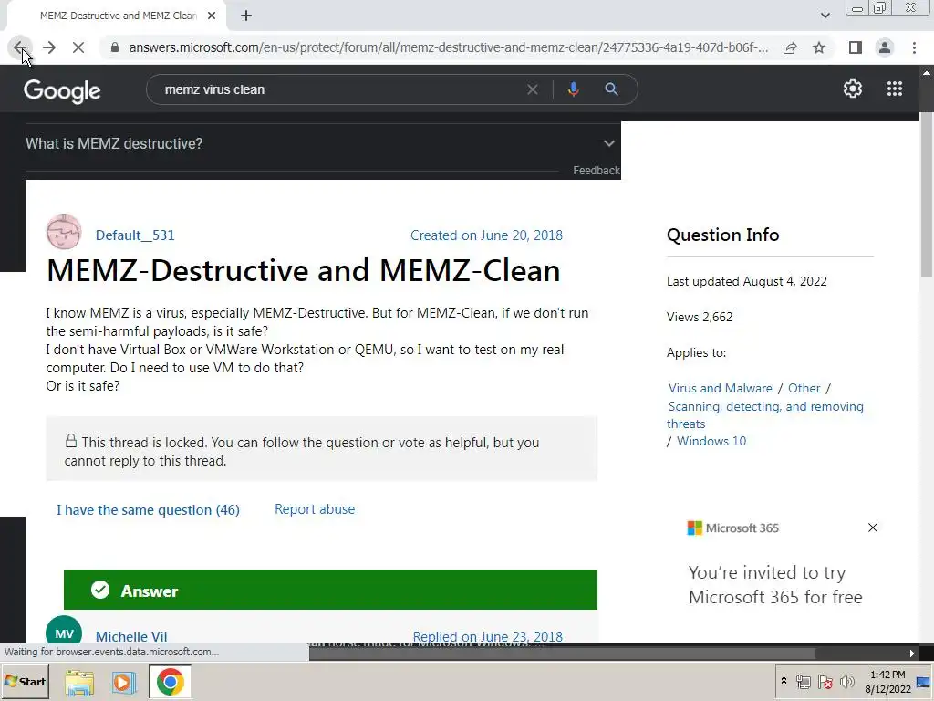Click the green Answer banner
The height and width of the screenshot is (701, 934).
330,590
